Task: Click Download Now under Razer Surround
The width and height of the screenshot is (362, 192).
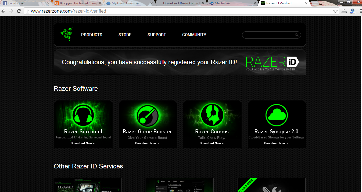Action: click(83, 143)
